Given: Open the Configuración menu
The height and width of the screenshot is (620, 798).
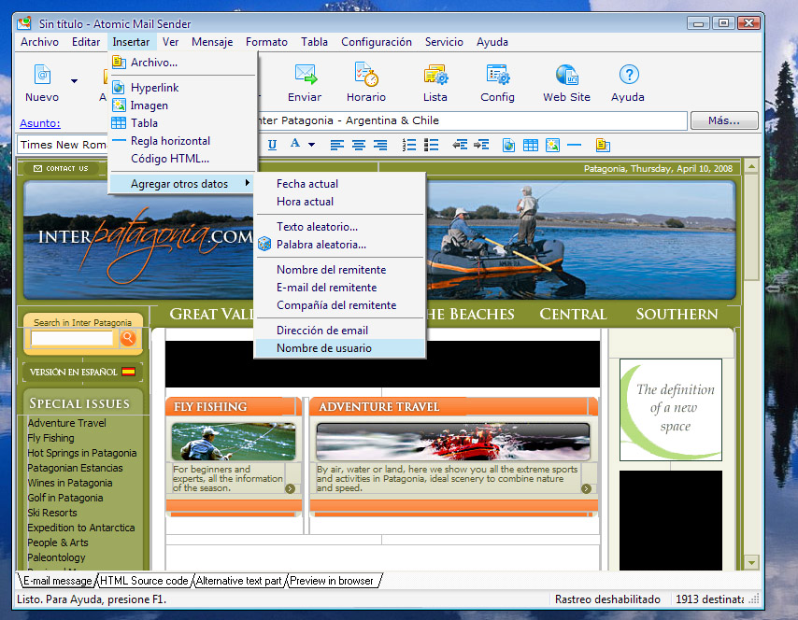Looking at the screenshot, I should tap(377, 42).
